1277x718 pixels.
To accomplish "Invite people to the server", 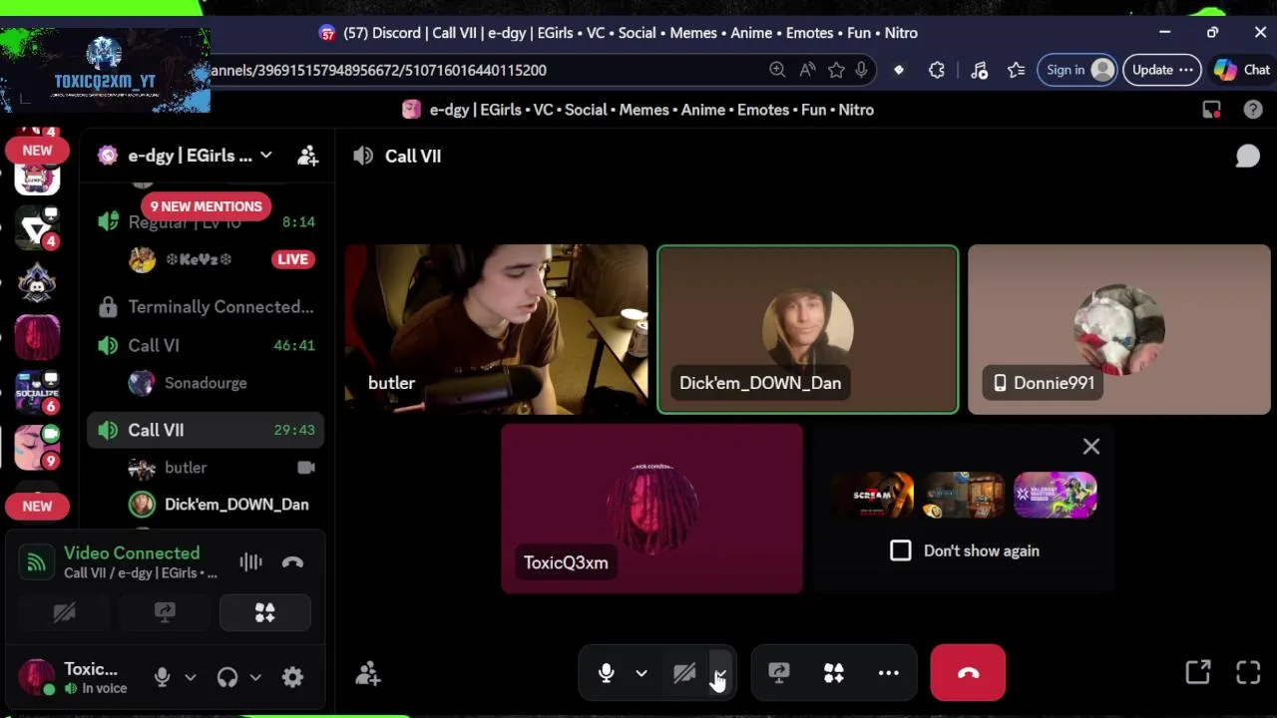I will coord(308,156).
